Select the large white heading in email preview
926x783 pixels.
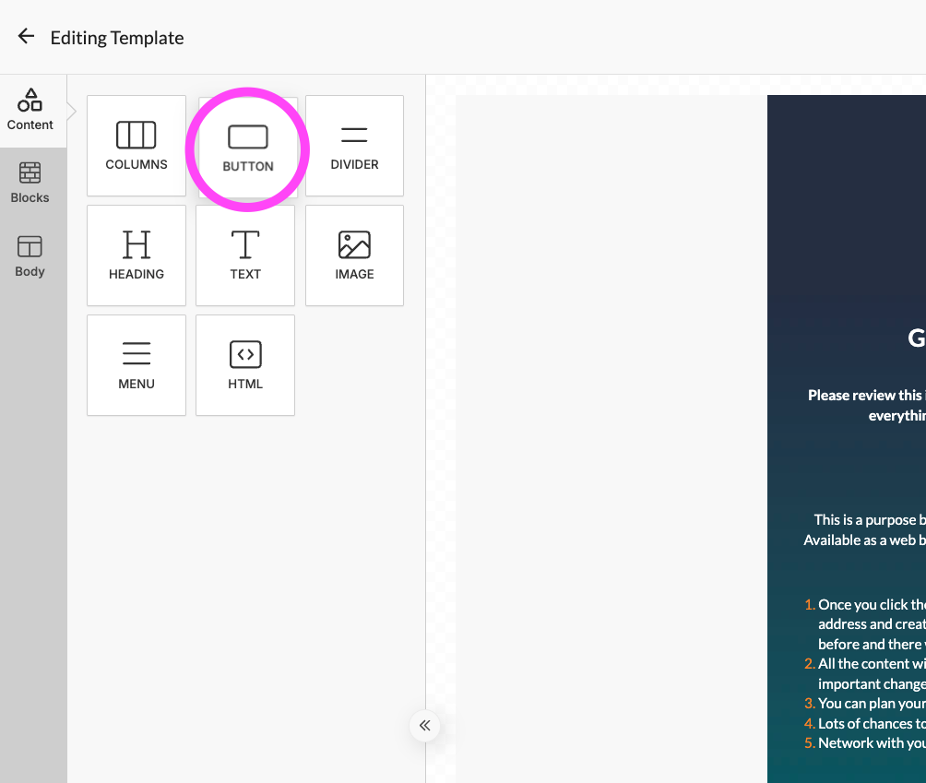click(x=916, y=338)
